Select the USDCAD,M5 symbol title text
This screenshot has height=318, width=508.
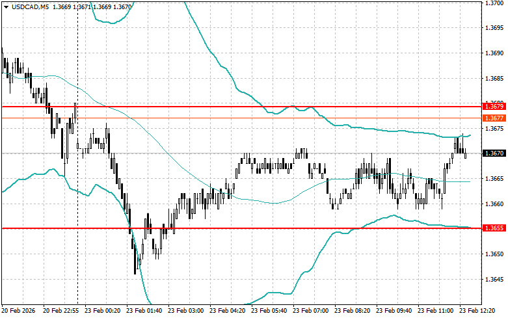click(x=30, y=7)
